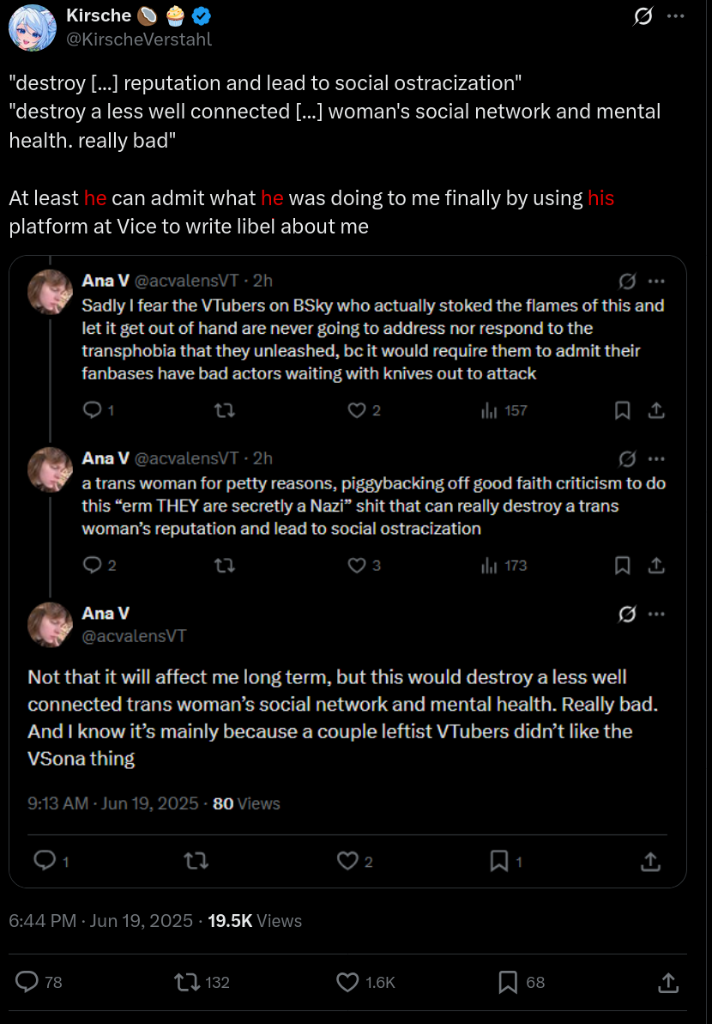The width and height of the screenshot is (712, 1024).
Task: Bookmark the main post with 68 bookmarks
Action: (510, 981)
